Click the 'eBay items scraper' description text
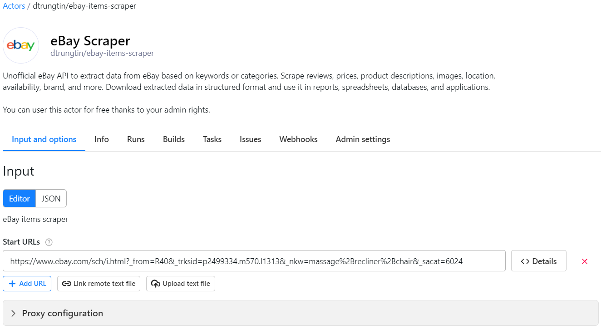This screenshot has height=329, width=601. click(x=35, y=219)
